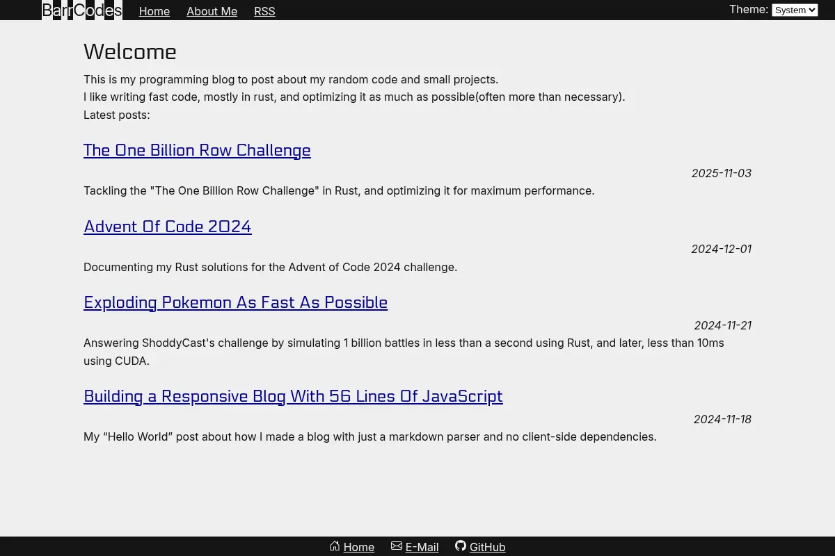The height and width of the screenshot is (556, 835).
Task: Read Exploding Pokemon As Fast As Possible
Action: [x=235, y=302]
